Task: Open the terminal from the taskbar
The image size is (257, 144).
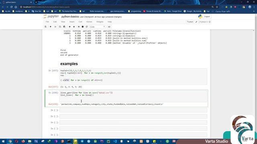Action: 69,141
